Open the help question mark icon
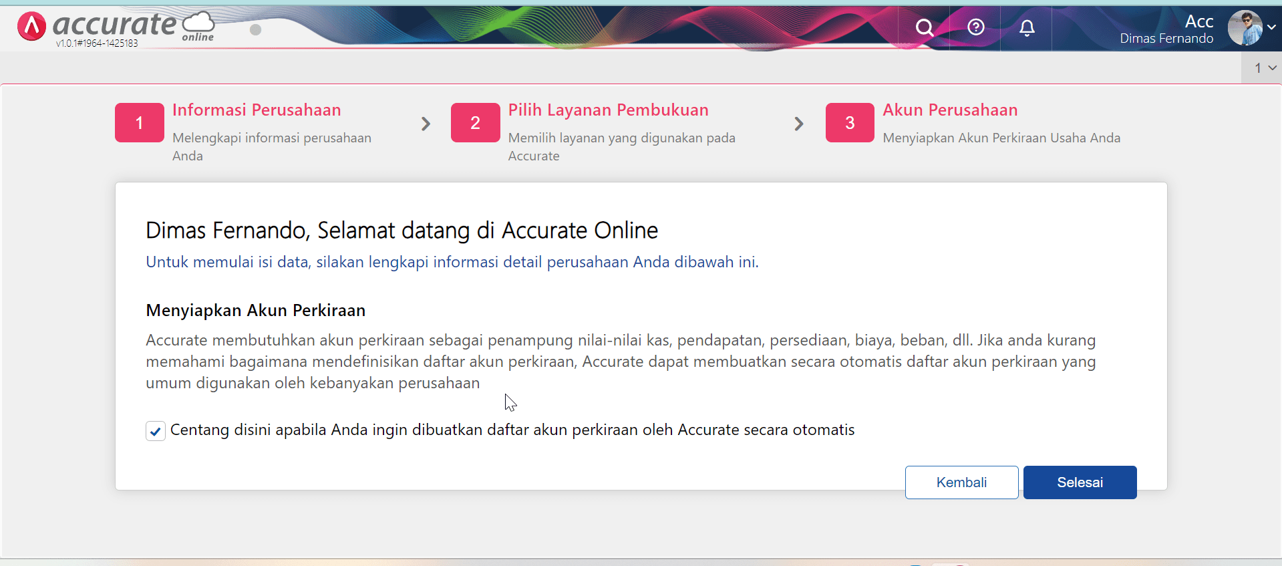 click(976, 27)
